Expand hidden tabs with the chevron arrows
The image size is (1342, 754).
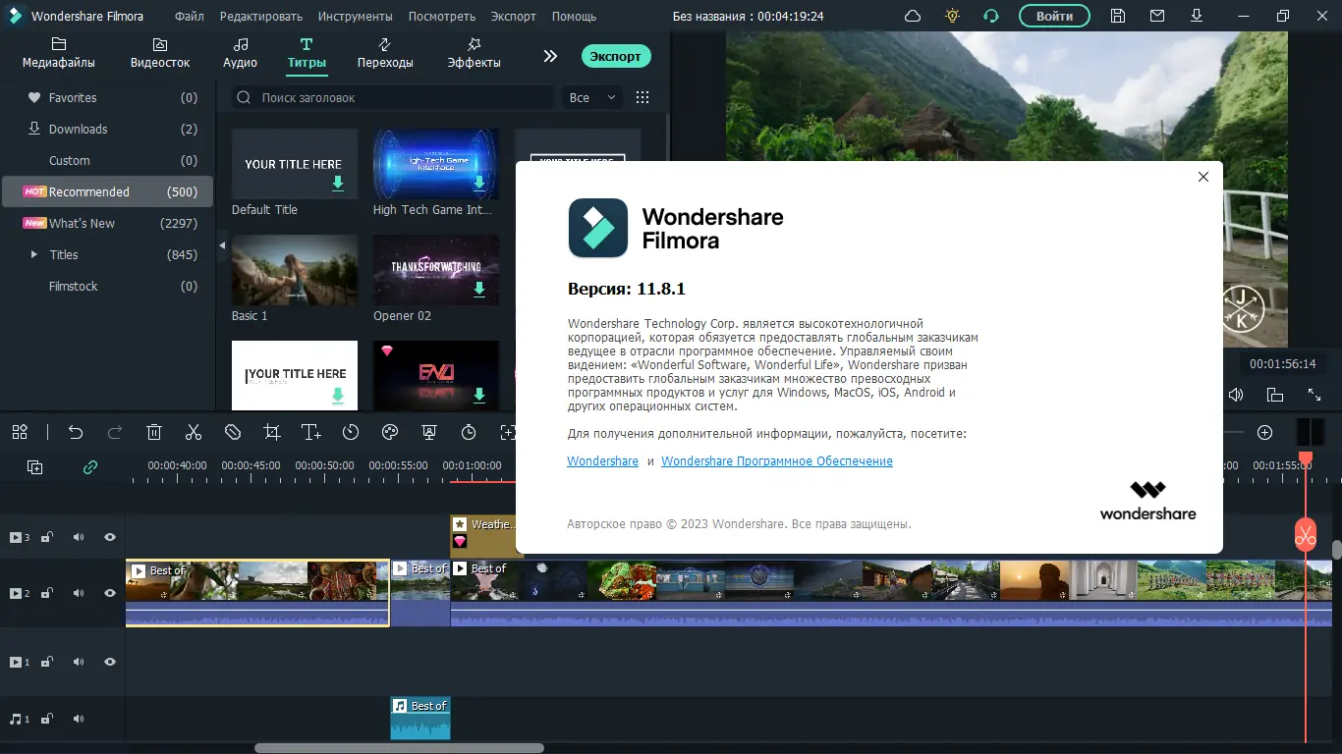point(549,56)
